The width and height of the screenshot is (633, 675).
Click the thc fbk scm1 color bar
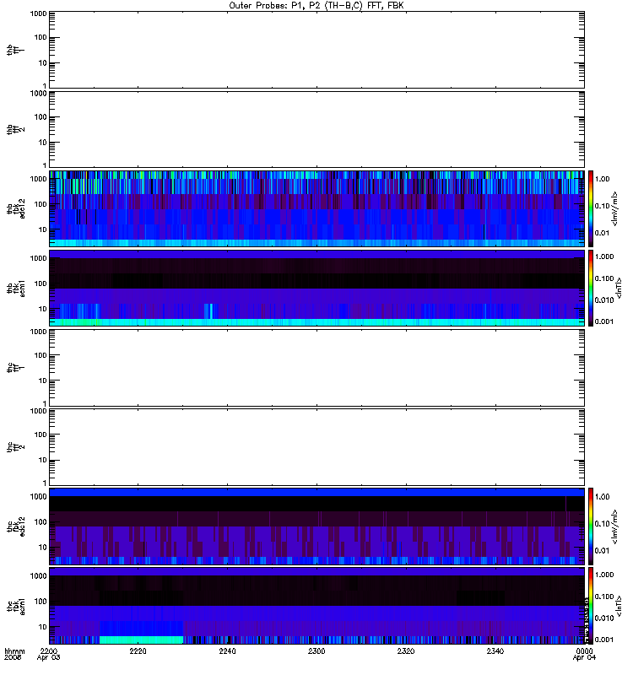click(x=591, y=606)
